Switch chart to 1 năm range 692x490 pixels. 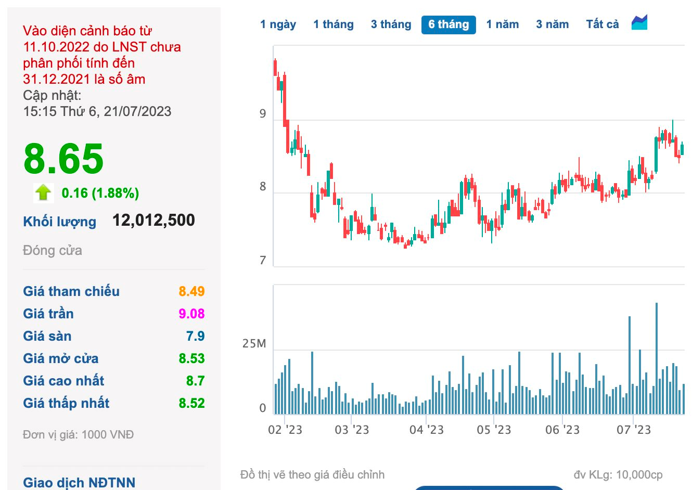[503, 24]
